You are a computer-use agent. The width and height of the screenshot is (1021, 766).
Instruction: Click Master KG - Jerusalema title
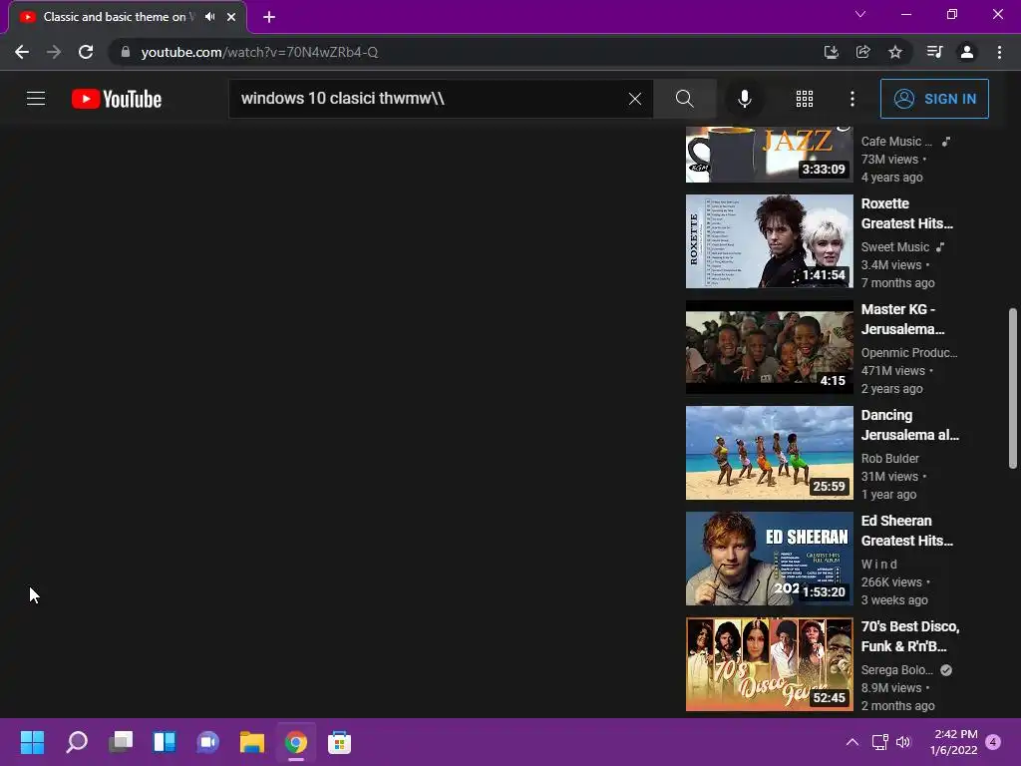902,319
